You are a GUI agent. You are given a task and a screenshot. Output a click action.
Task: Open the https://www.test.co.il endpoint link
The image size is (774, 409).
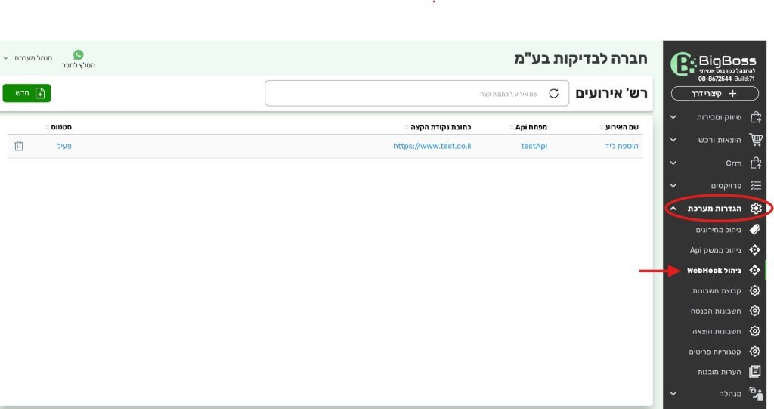[x=432, y=146]
